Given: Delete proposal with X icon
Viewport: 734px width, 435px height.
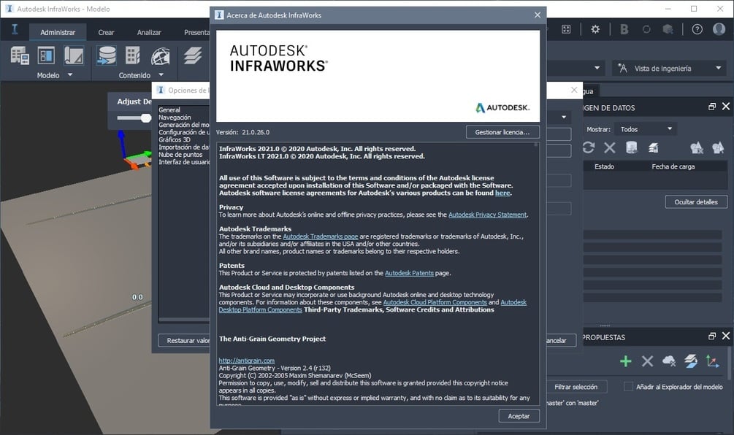Looking at the screenshot, I should tap(647, 361).
